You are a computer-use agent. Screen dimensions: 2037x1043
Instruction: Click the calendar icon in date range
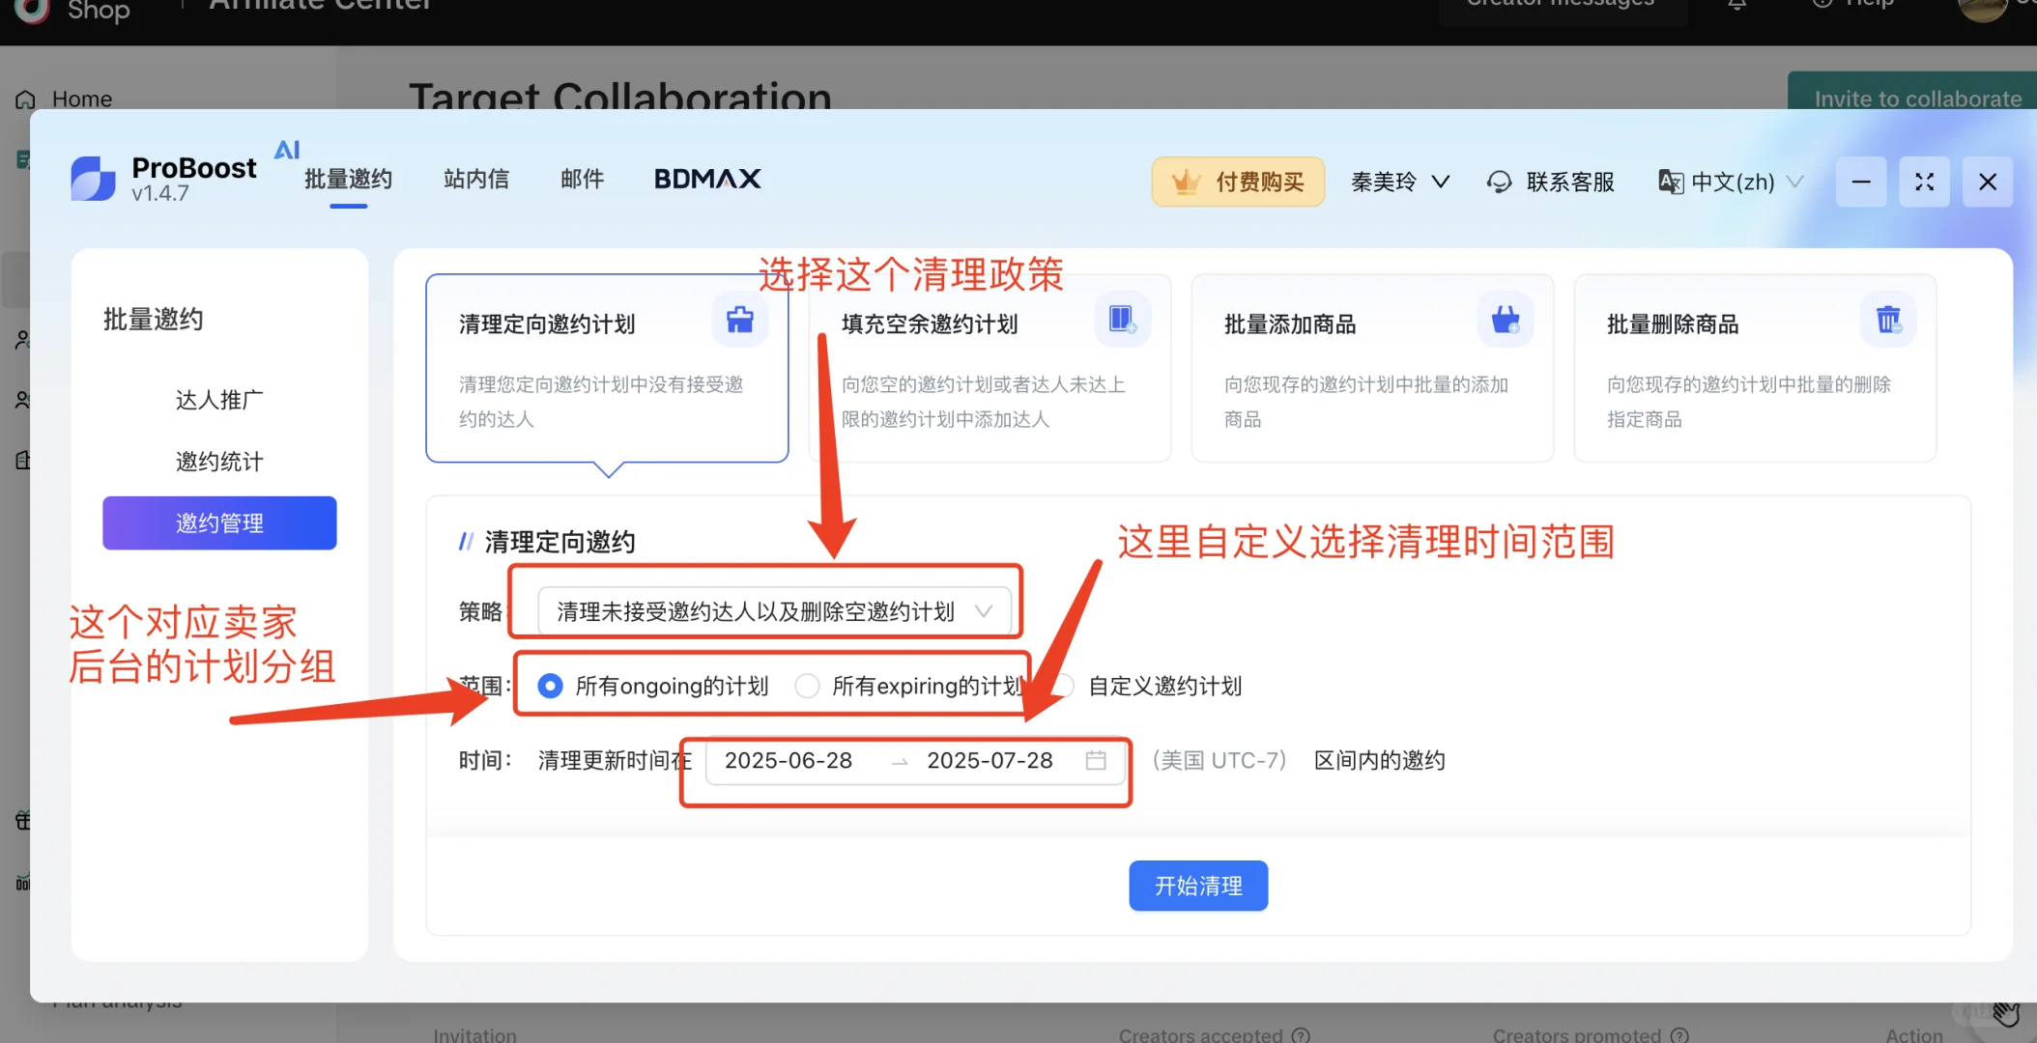[x=1095, y=761]
